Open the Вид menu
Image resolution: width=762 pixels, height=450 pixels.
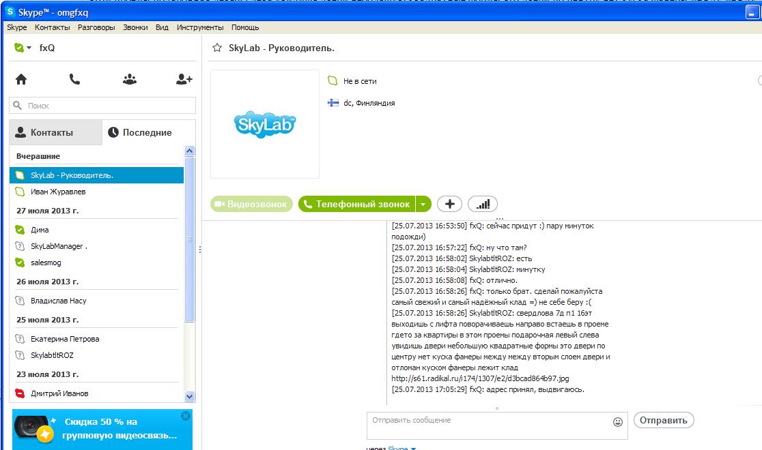(162, 27)
